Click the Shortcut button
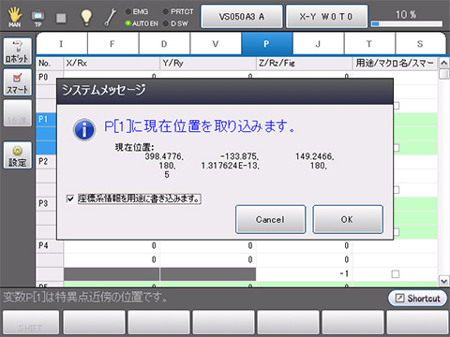This screenshot has width=450, height=337. pos(417,299)
